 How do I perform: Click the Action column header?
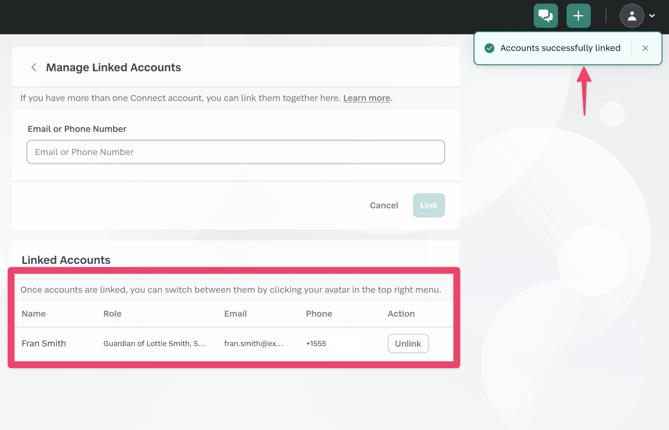coord(401,314)
